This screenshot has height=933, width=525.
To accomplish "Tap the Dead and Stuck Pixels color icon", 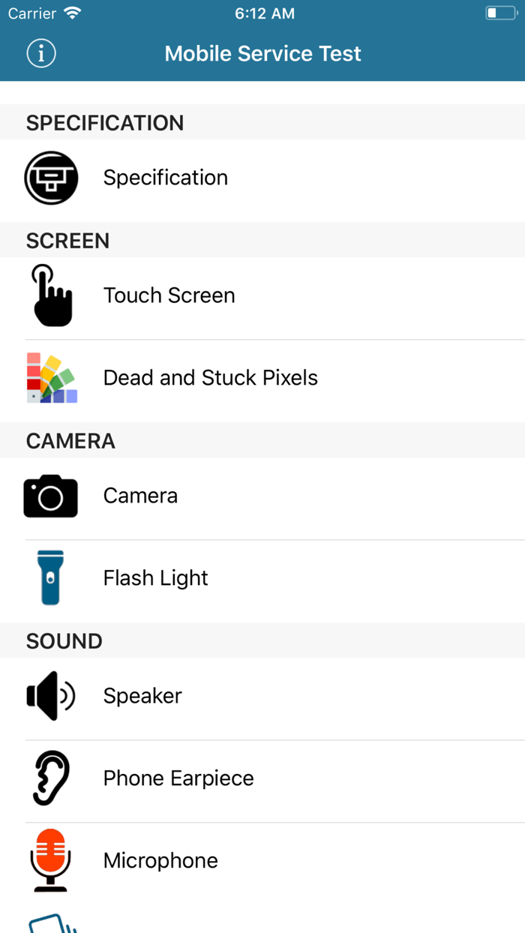I will pos(51,377).
